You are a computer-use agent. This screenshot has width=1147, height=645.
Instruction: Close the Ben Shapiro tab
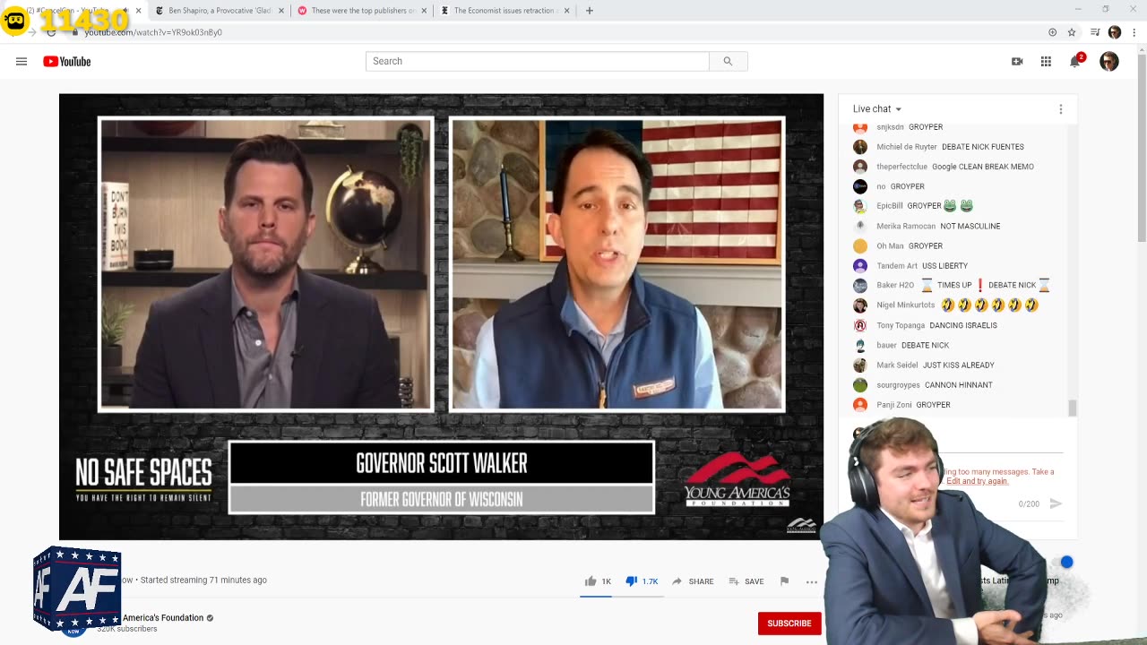pos(281,11)
